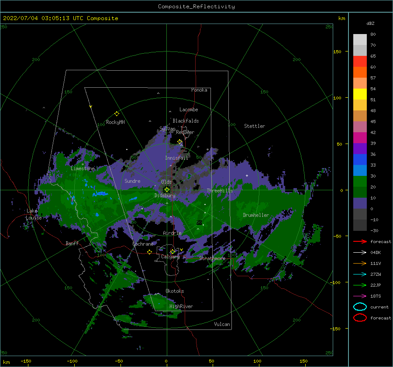Click the word current in legend
This screenshot has width=393, height=367.
[379, 307]
